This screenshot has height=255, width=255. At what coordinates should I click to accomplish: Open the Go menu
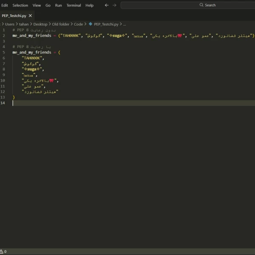tap(48, 6)
